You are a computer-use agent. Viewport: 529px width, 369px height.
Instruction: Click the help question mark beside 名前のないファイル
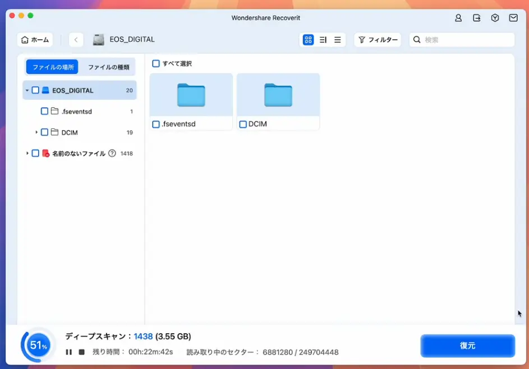click(x=112, y=153)
